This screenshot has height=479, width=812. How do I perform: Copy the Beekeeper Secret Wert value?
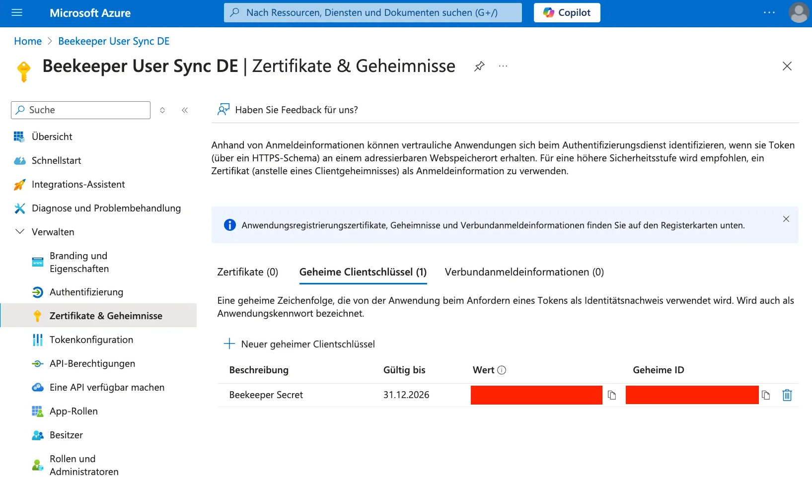tap(612, 395)
